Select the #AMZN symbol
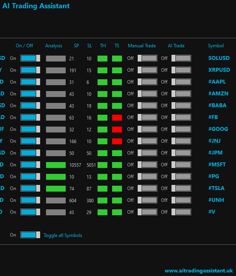 [218, 93]
